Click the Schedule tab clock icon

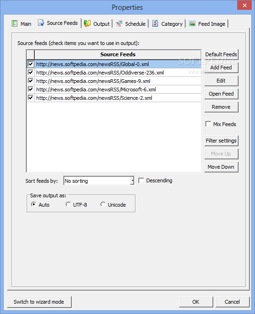(x=119, y=23)
